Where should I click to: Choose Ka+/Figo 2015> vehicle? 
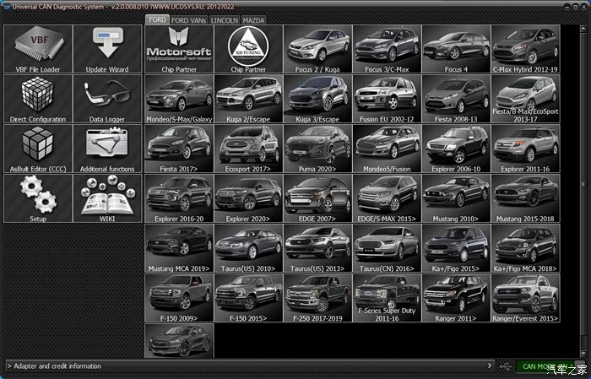pyautogui.click(x=457, y=248)
